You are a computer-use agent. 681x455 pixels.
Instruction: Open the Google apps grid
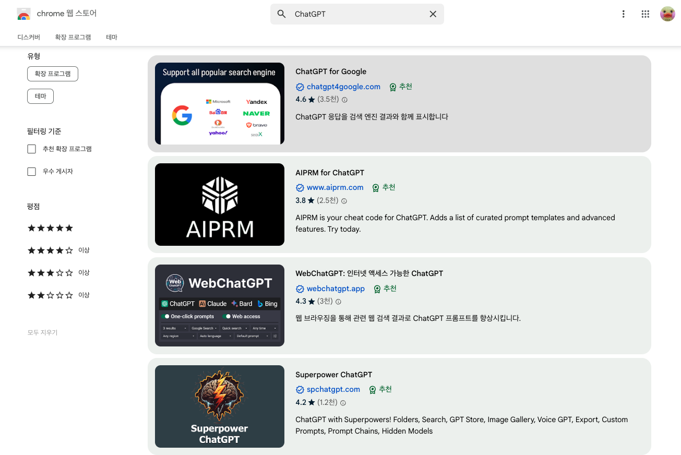click(645, 14)
